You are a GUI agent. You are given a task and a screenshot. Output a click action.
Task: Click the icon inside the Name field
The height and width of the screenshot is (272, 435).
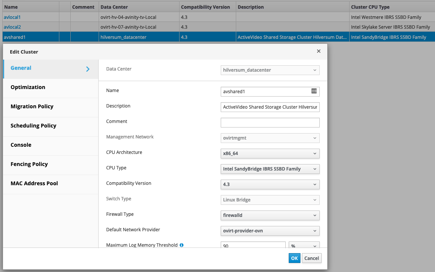coord(314,91)
